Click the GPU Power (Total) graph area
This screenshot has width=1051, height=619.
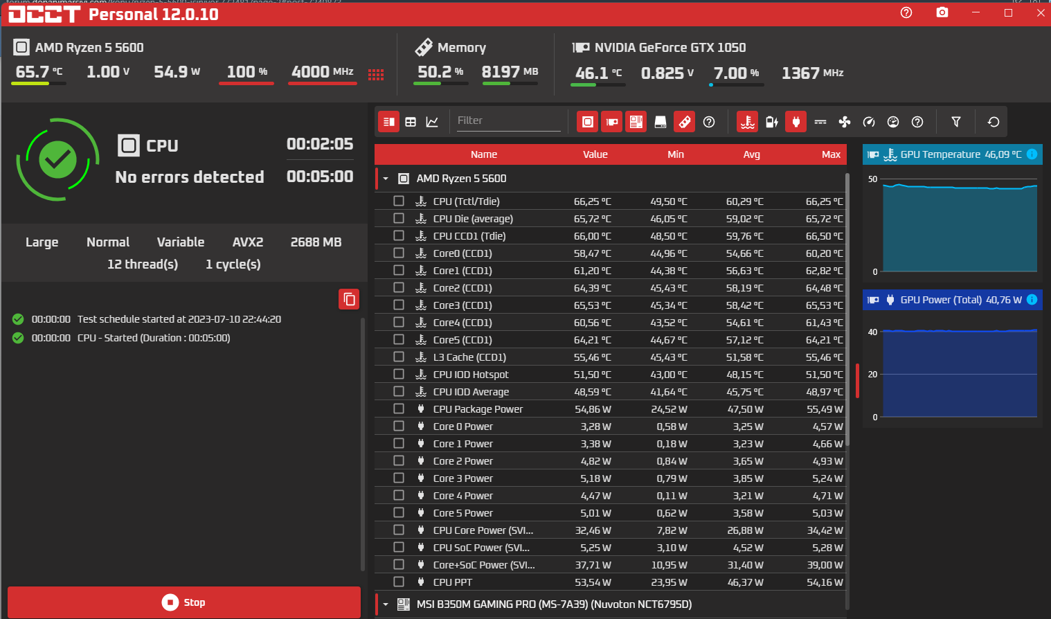click(x=960, y=374)
